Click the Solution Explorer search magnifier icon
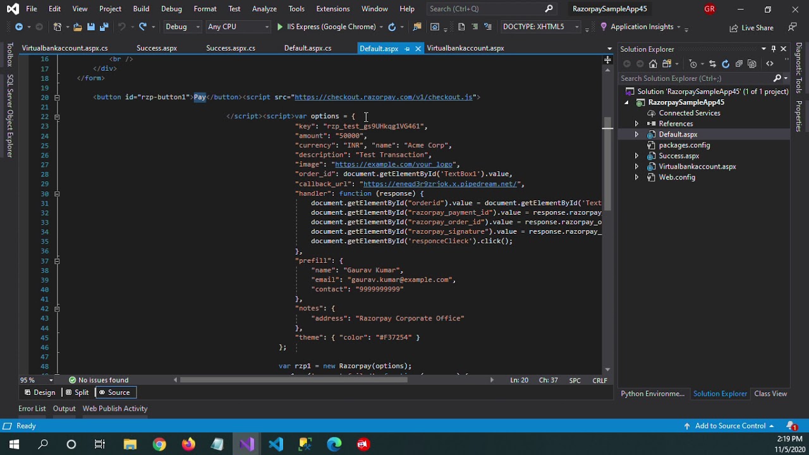Screen dimensions: 809x455 point(777,78)
